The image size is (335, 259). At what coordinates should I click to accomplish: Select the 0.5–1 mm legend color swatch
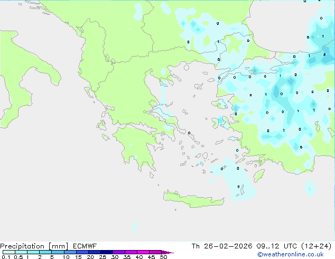point(21,252)
